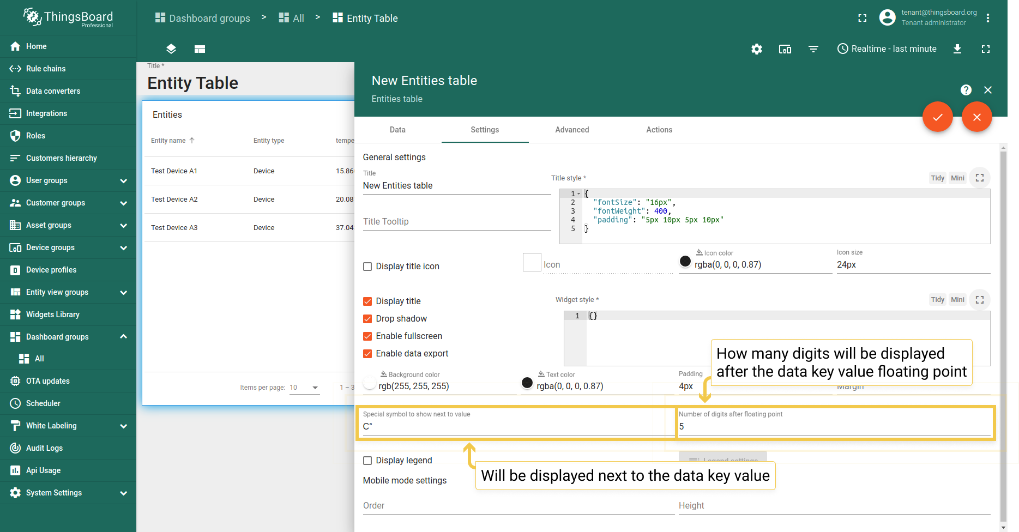Screen dimensions: 1019x532
Task: Switch to the Data tab
Action: 397,130
